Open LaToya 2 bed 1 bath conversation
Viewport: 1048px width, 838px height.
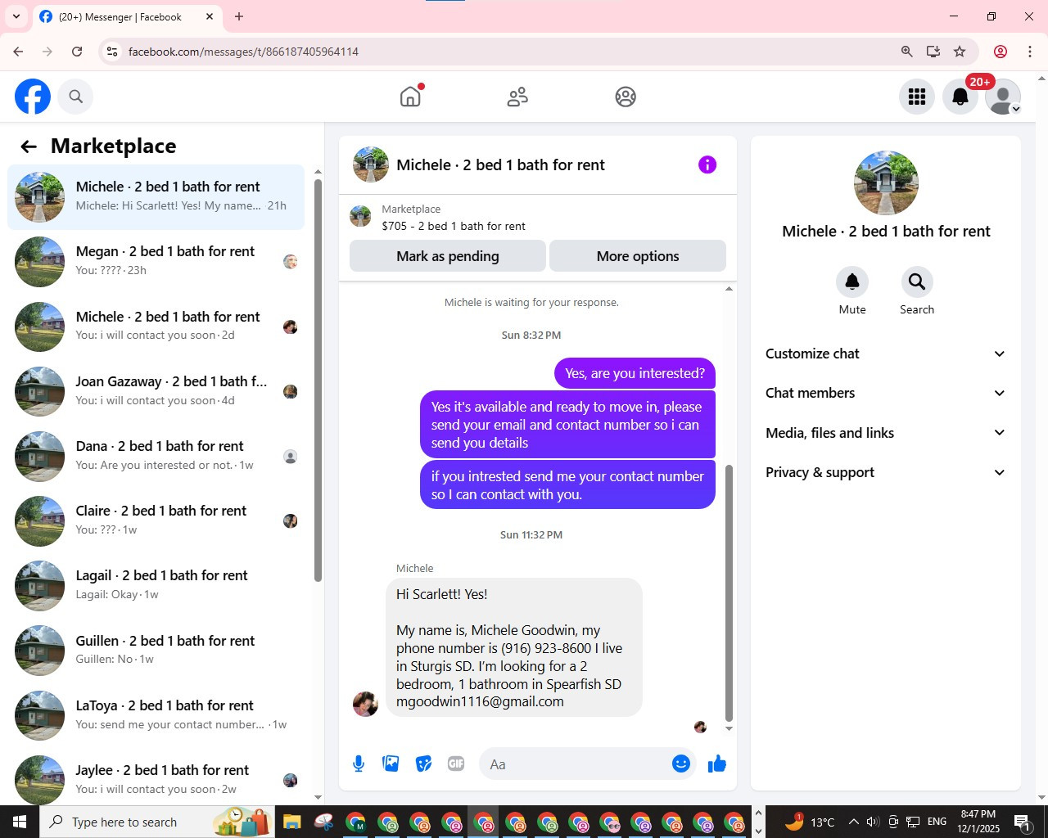click(x=156, y=715)
